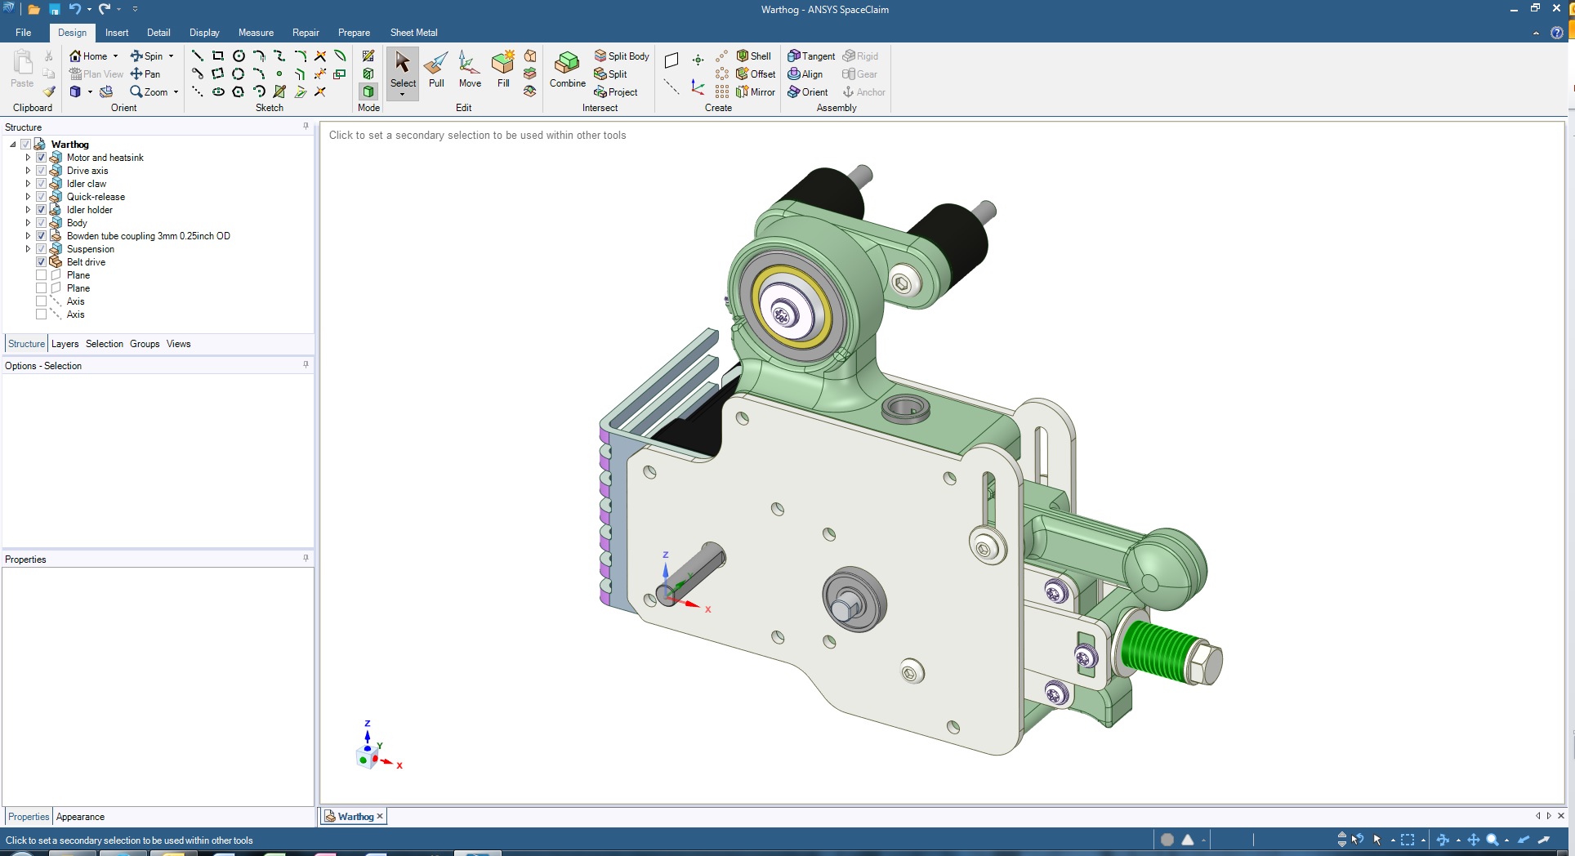
Task: Activate the Move tool
Action: click(470, 69)
